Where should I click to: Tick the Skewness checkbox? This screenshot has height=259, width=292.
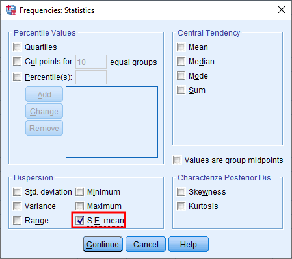181,191
